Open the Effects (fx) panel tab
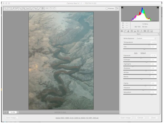 (x=141, y=31)
